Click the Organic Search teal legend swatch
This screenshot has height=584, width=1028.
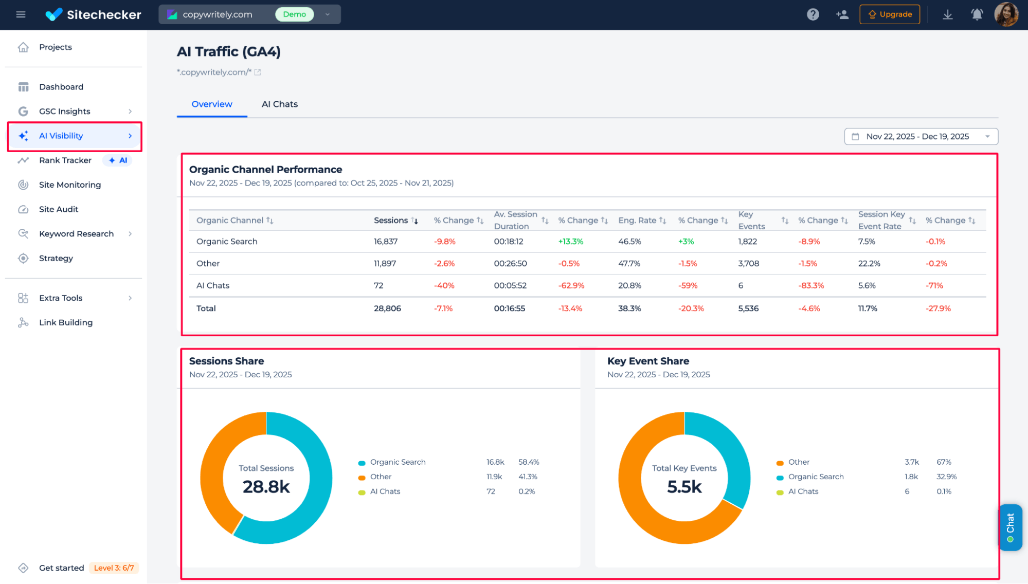pos(362,463)
